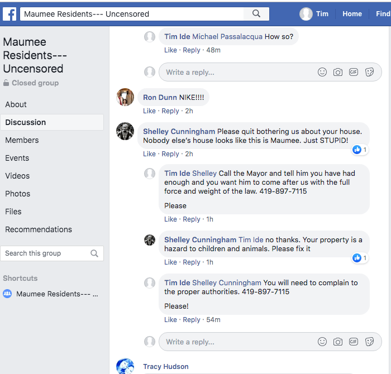Insert a GIF in the top reply box
The height and width of the screenshot is (374, 391).
pos(354,72)
